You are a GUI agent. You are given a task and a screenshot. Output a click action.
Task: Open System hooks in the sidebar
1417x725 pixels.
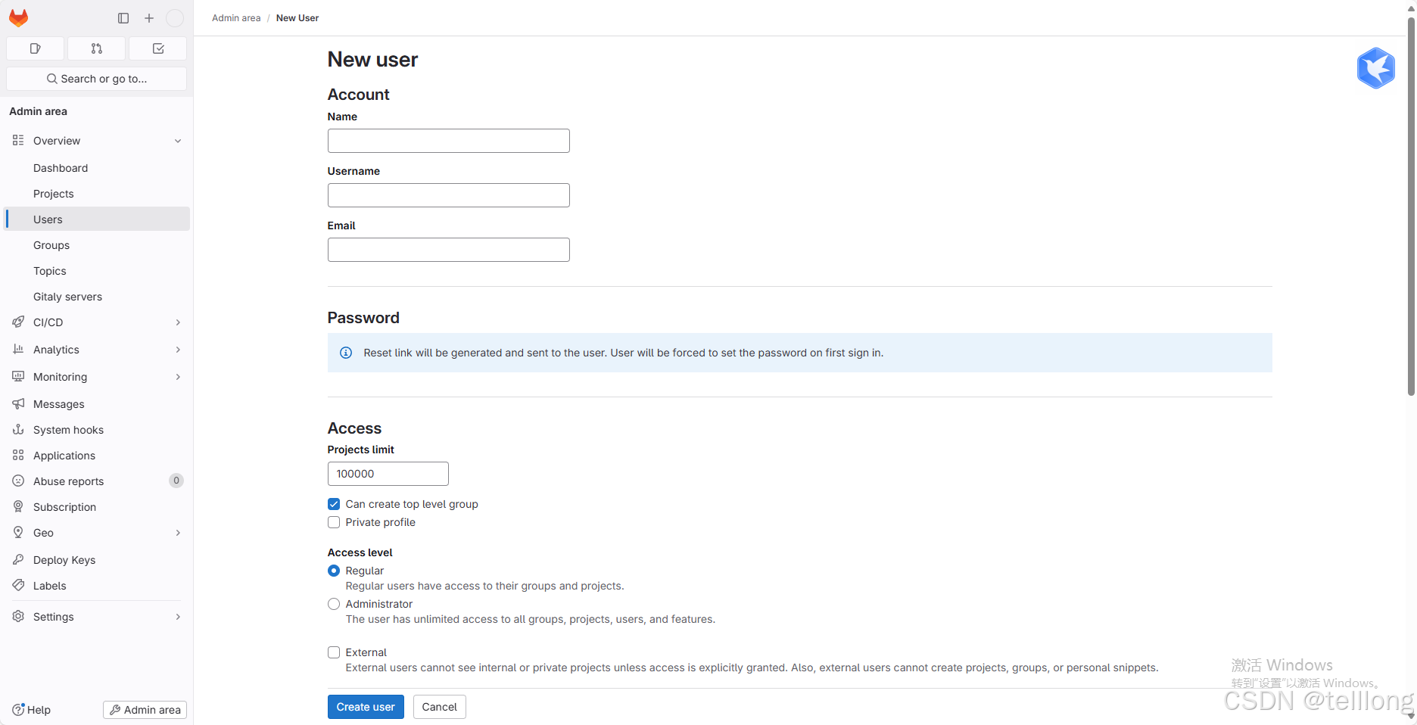click(x=97, y=430)
